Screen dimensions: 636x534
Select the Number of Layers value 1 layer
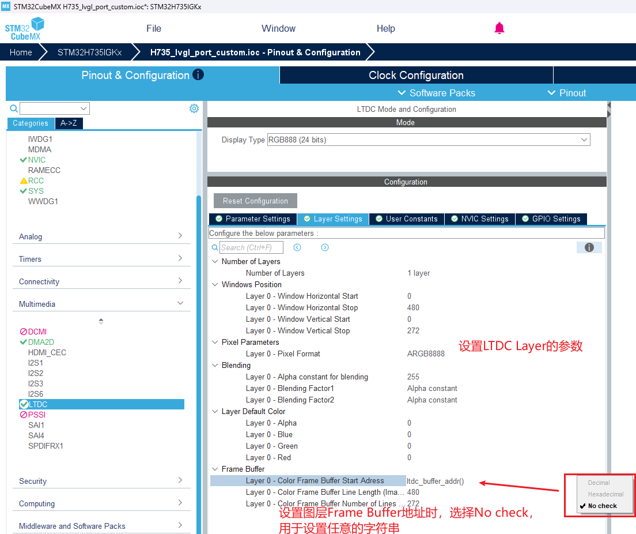[419, 273]
